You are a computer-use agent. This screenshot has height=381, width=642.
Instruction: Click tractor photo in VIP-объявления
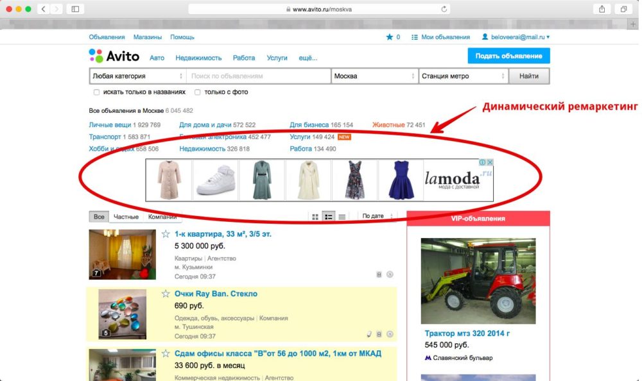(478, 281)
